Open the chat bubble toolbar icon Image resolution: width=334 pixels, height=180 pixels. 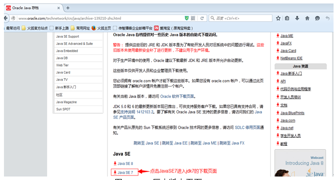[x=318, y=18]
